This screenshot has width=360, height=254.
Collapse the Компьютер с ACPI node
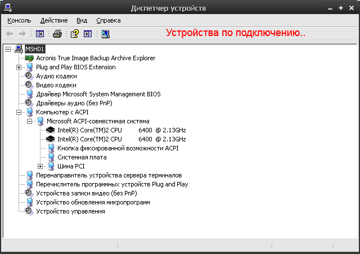pos(19,112)
